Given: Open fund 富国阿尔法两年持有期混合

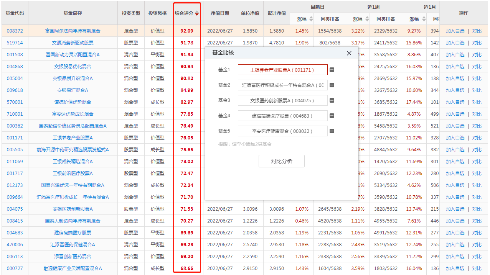Looking at the screenshot, I should (73, 31).
